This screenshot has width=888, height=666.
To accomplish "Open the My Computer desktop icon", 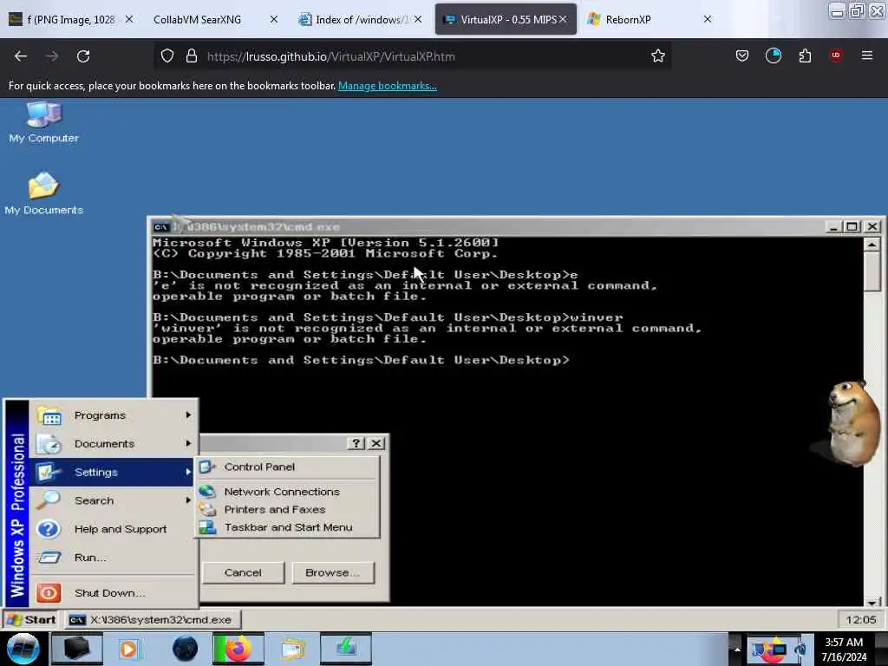I will (x=43, y=121).
